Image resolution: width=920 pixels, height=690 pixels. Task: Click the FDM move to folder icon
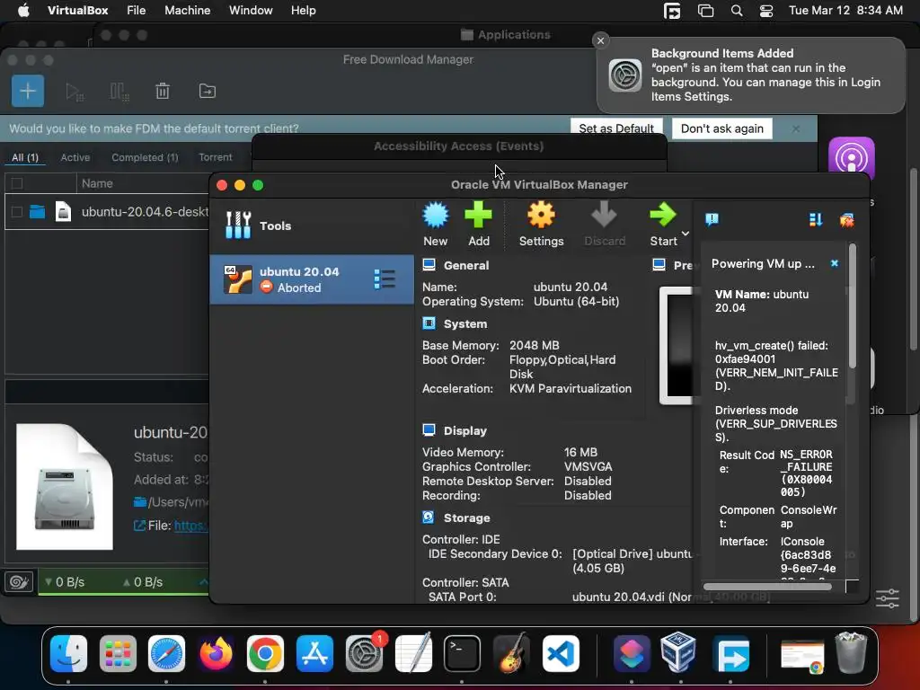pyautogui.click(x=208, y=91)
